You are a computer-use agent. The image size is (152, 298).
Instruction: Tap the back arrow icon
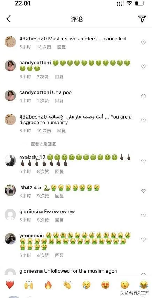coord(9,19)
